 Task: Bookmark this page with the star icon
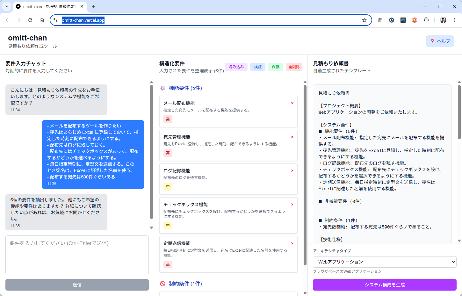pyautogui.click(x=364, y=20)
